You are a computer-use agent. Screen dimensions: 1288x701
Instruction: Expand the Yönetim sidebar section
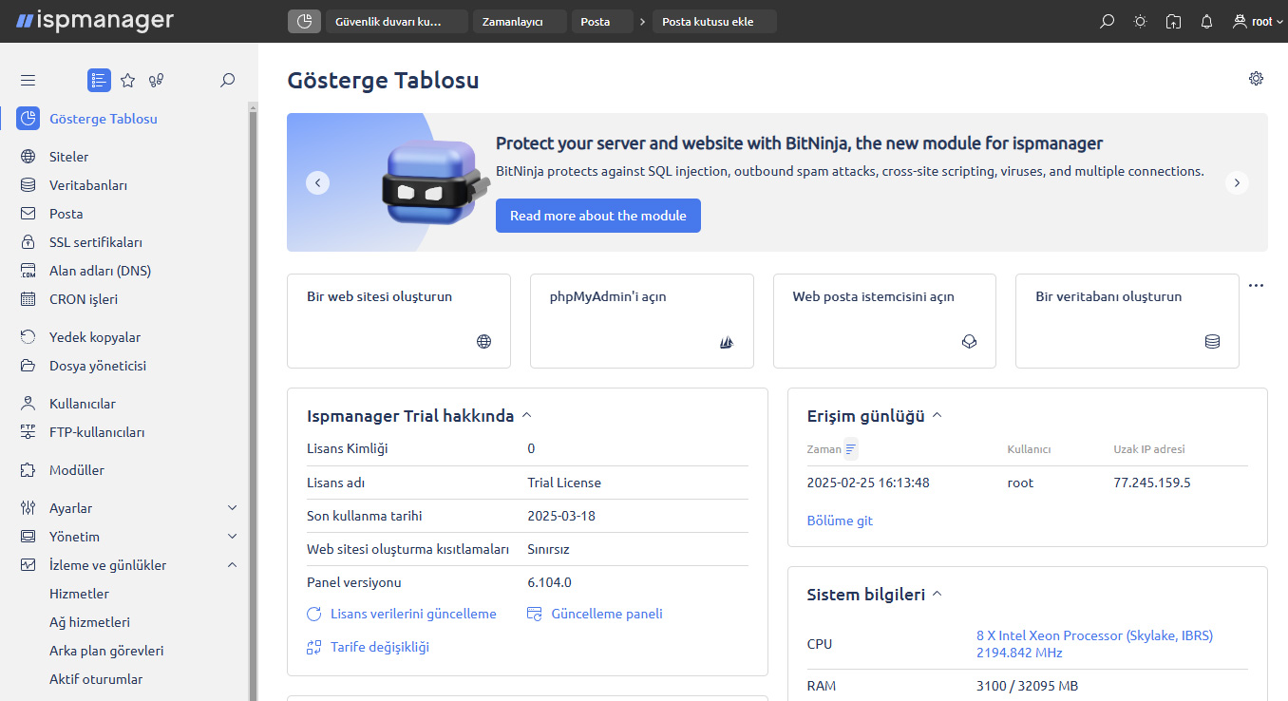click(233, 537)
